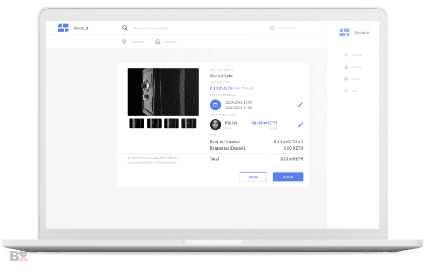Click the location search input field

(151, 28)
